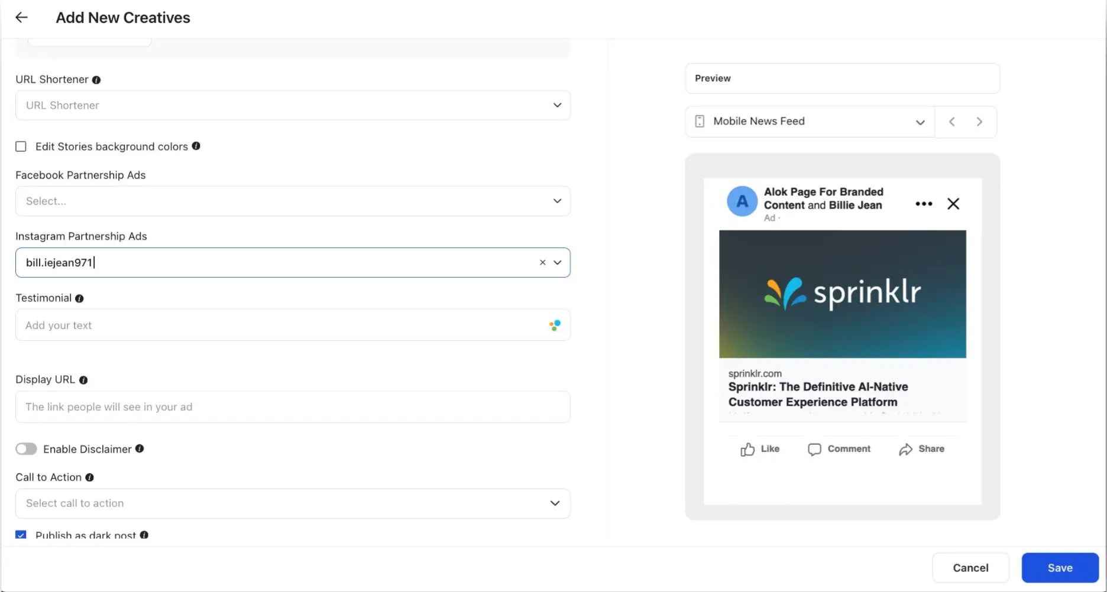The height and width of the screenshot is (592, 1107).
Task: Click the Testimonial info icon
Action: pyautogui.click(x=79, y=298)
